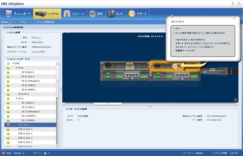Image resolution: width=243 pixels, height=156 pixels.
Task: Click the model value VNXe3100
Action: pyautogui.click(x=37, y=42)
